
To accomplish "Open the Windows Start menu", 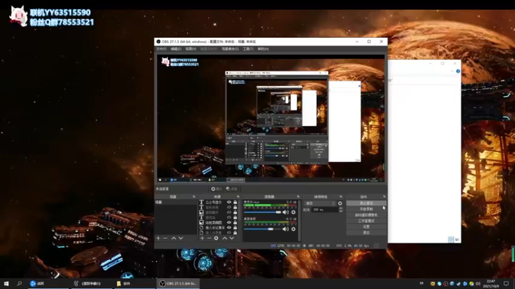I will tap(6, 283).
